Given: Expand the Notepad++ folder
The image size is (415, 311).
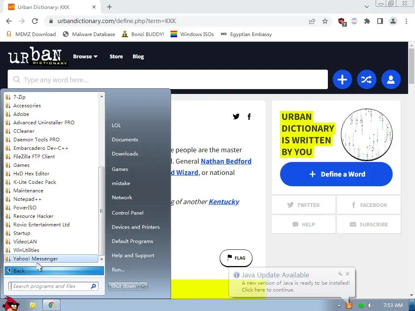Looking at the screenshot, I should (51, 199).
